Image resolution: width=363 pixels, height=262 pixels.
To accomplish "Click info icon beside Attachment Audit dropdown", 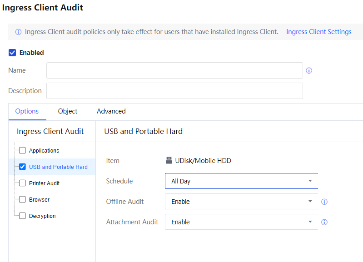I will coord(324,222).
